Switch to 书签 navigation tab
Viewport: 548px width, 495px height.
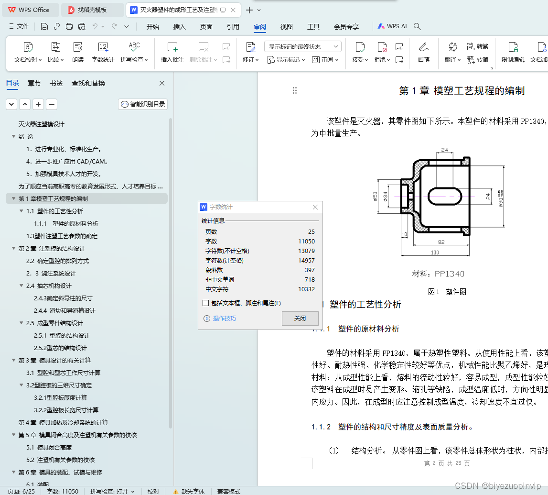pyautogui.click(x=56, y=83)
